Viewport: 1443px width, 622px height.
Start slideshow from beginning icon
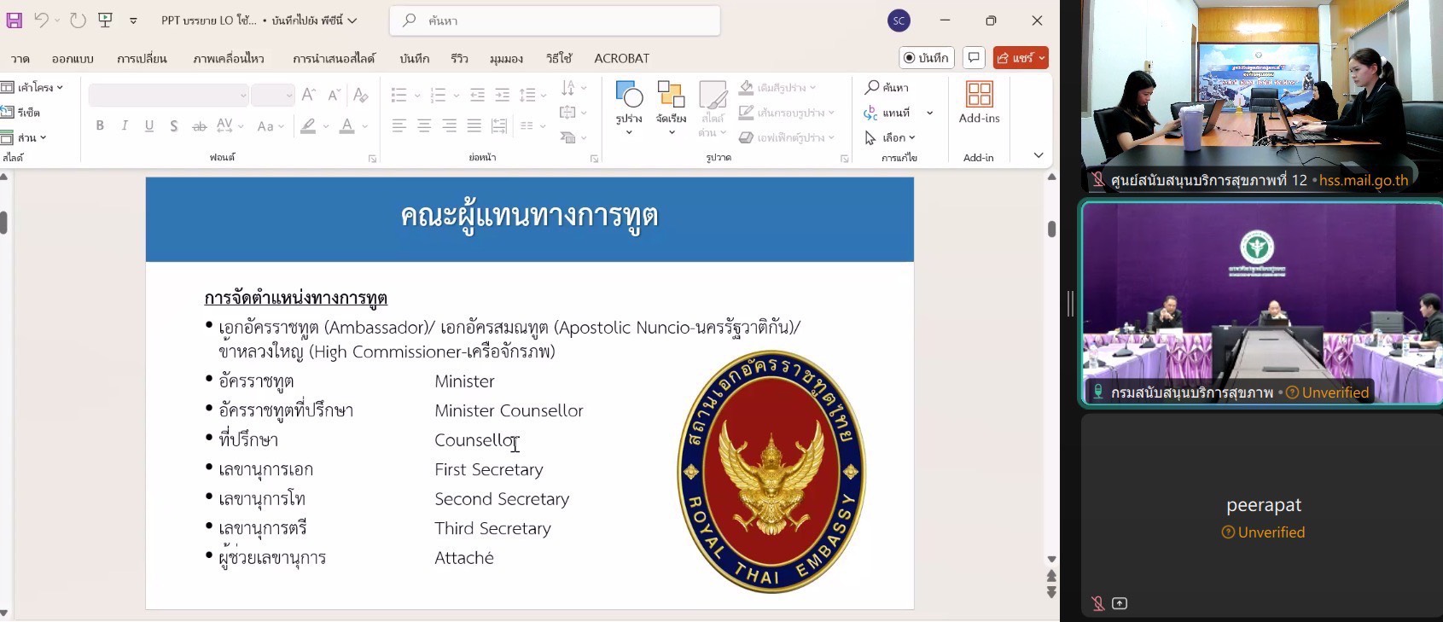tap(106, 20)
